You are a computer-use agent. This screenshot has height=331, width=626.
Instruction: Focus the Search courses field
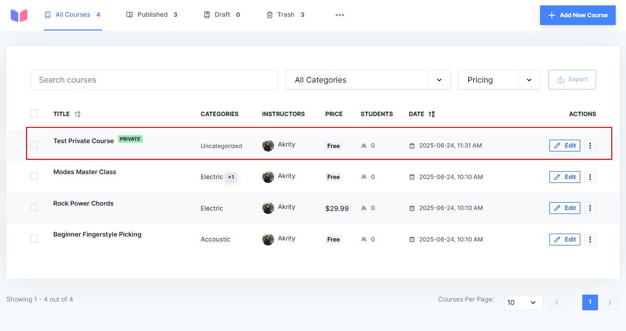(x=154, y=80)
